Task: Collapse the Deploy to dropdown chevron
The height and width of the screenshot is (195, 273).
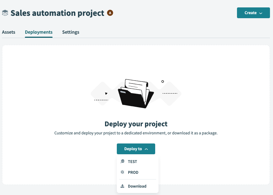Action: [x=146, y=149]
